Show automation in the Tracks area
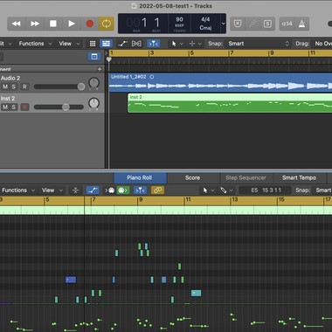332x332 pixels. [123, 44]
